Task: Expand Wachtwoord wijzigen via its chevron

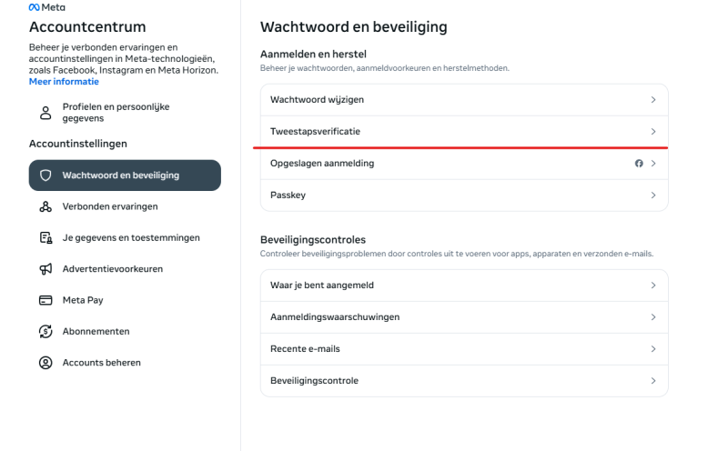Action: tap(653, 99)
